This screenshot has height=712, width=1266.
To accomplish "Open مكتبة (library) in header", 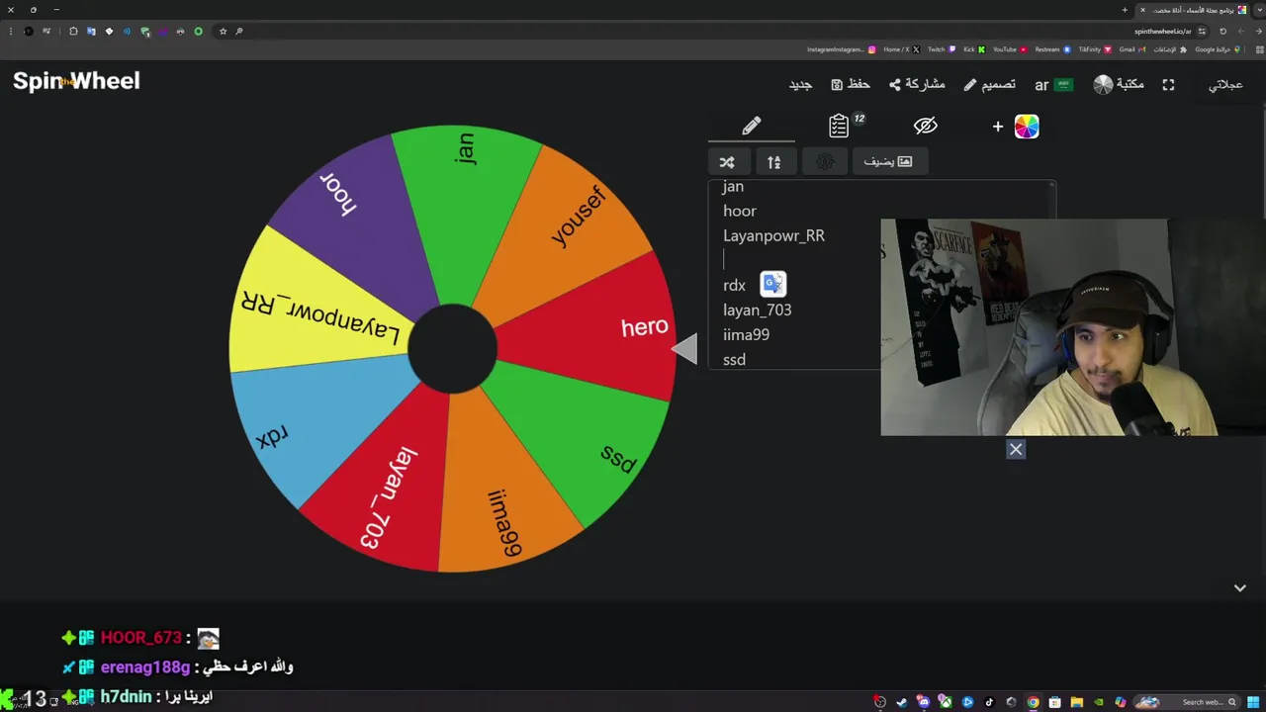I will [x=1119, y=85].
